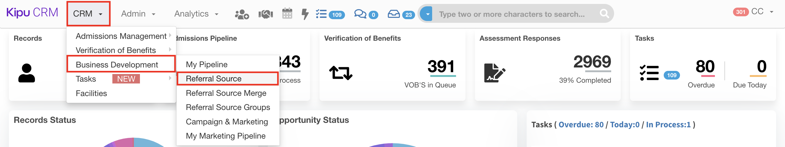Screen dimensions: 785x147
Task: Click the search magnifier icon
Action: (604, 14)
